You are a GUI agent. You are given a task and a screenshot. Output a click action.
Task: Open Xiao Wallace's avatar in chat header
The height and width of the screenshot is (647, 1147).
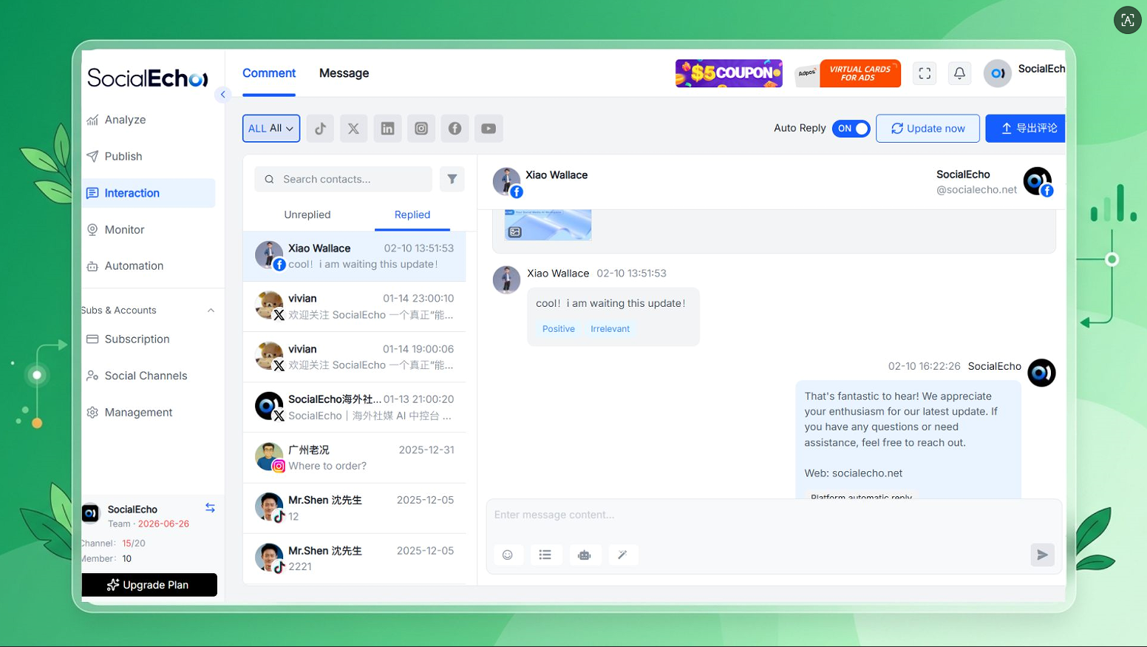[506, 182]
